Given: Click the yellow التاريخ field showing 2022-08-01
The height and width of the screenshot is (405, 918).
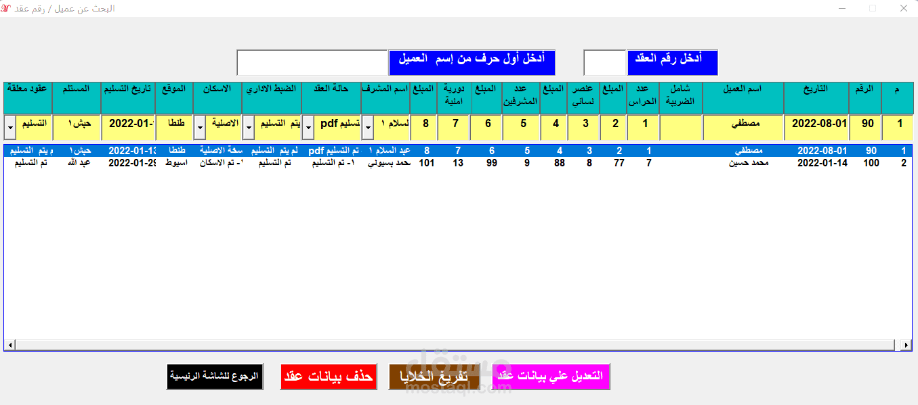Looking at the screenshot, I should coord(816,126).
